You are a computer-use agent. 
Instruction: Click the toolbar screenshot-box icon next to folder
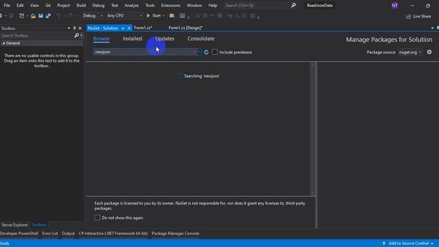point(182,16)
